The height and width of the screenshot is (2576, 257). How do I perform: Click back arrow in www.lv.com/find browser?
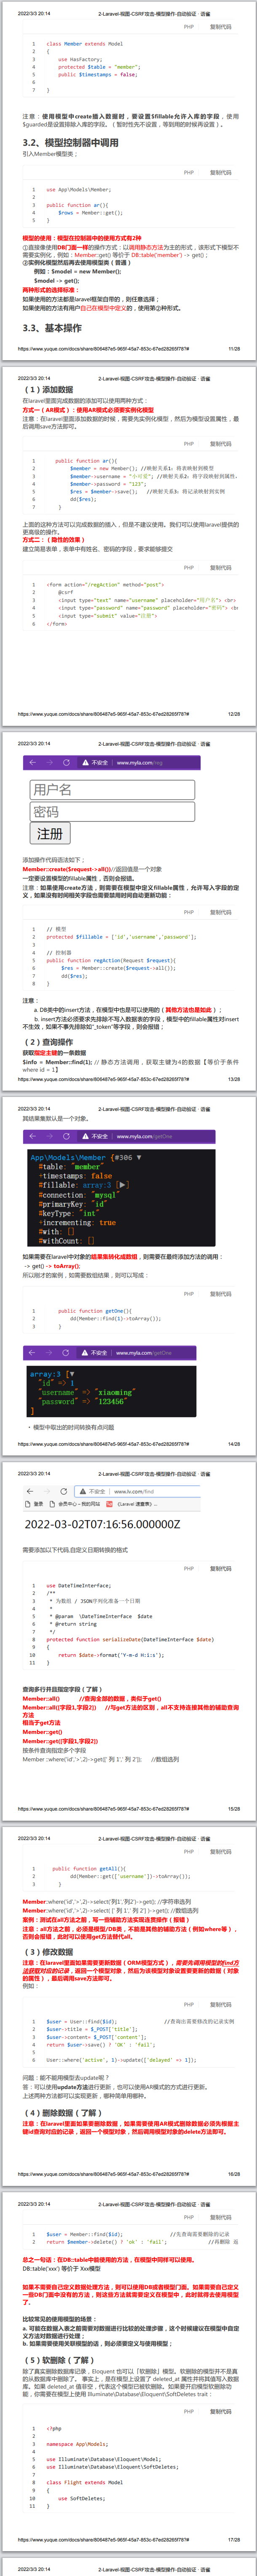[30, 1491]
